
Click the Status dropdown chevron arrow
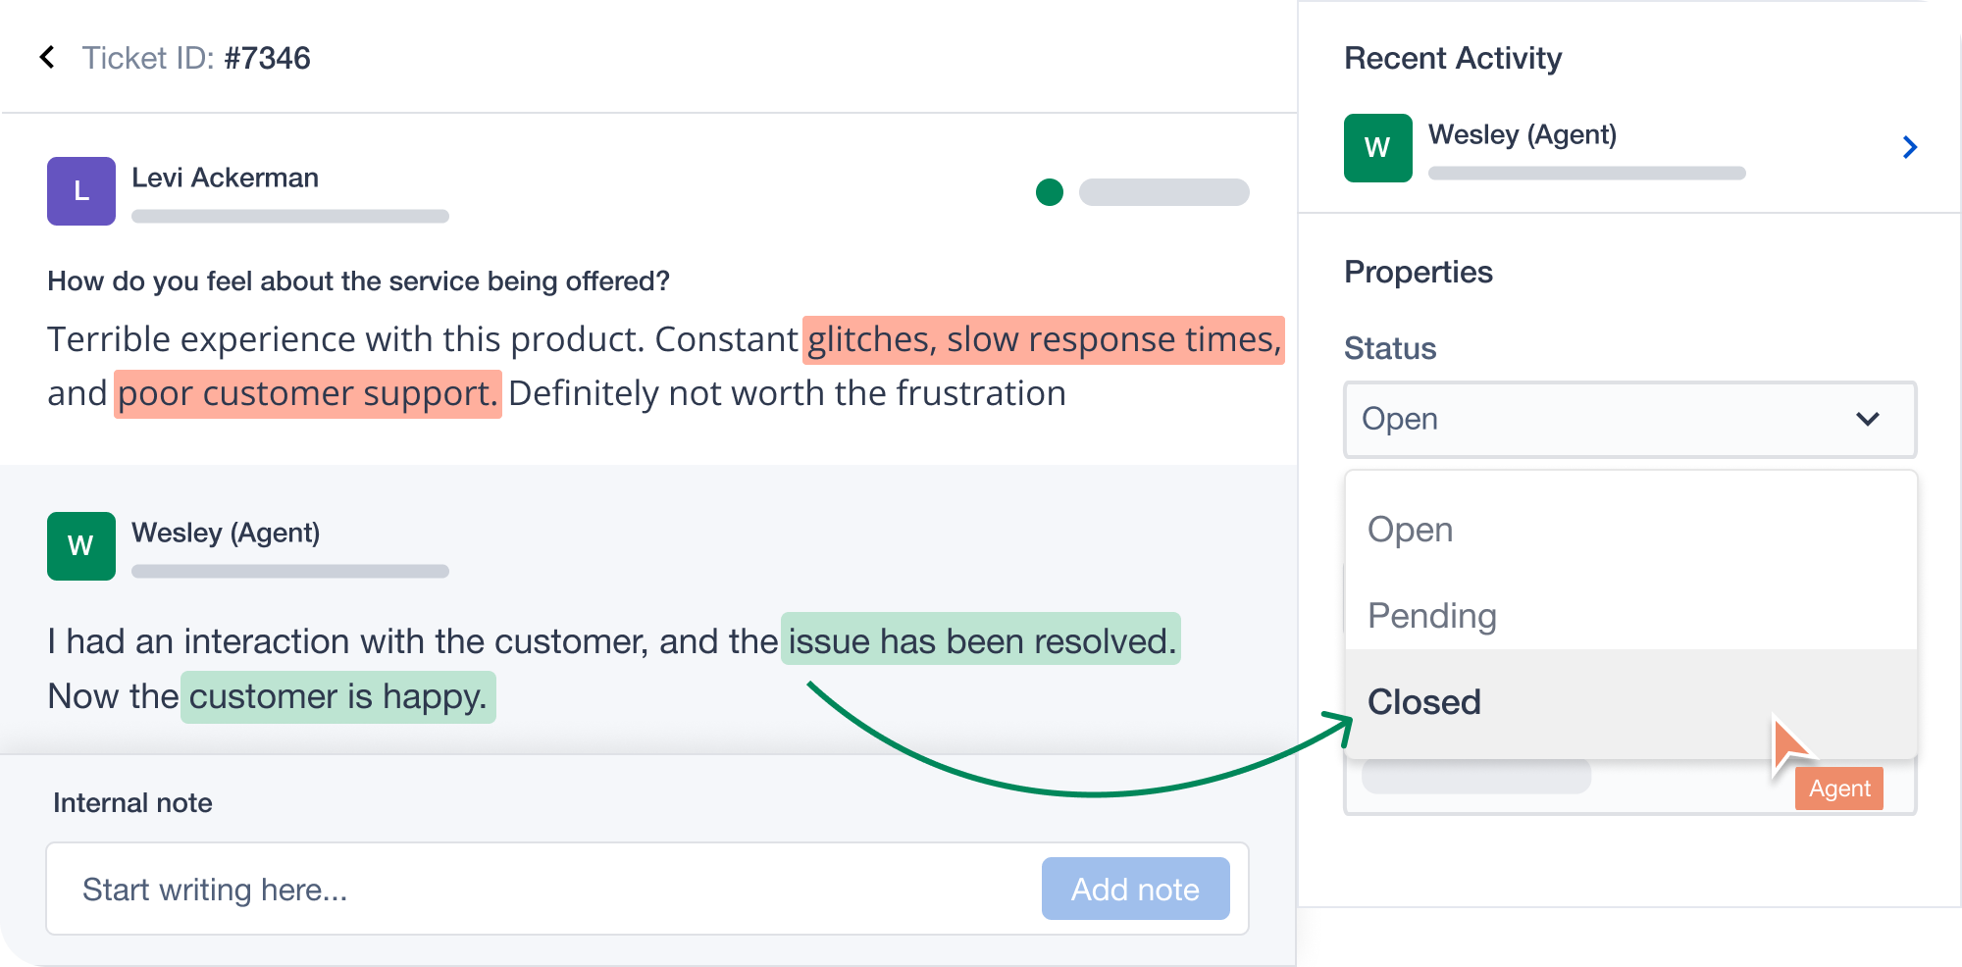1868,419
